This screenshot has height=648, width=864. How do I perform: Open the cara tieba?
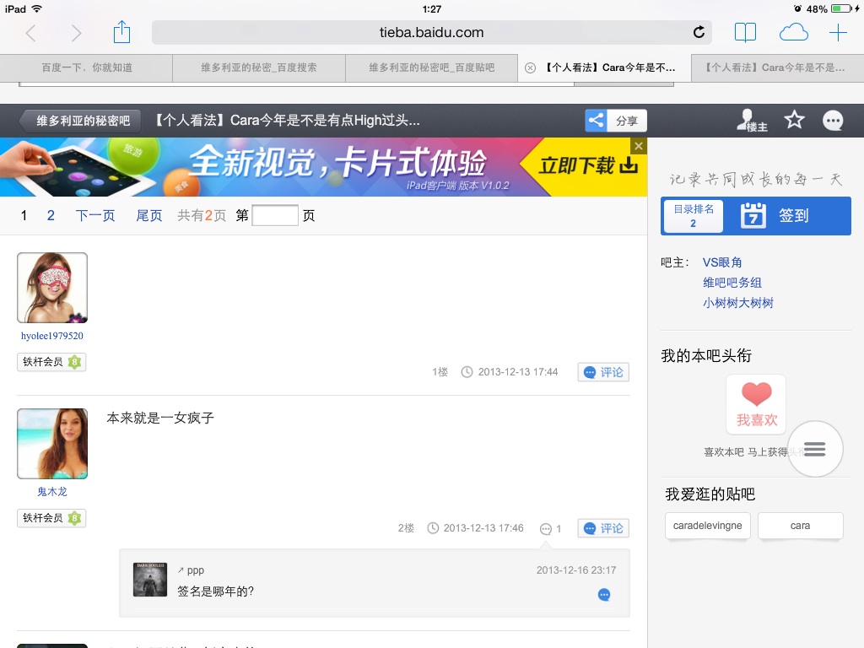(800, 526)
